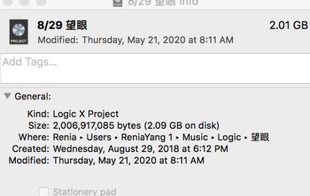Click Users in the Where path
This screenshot has height=196, width=310.
click(99, 137)
